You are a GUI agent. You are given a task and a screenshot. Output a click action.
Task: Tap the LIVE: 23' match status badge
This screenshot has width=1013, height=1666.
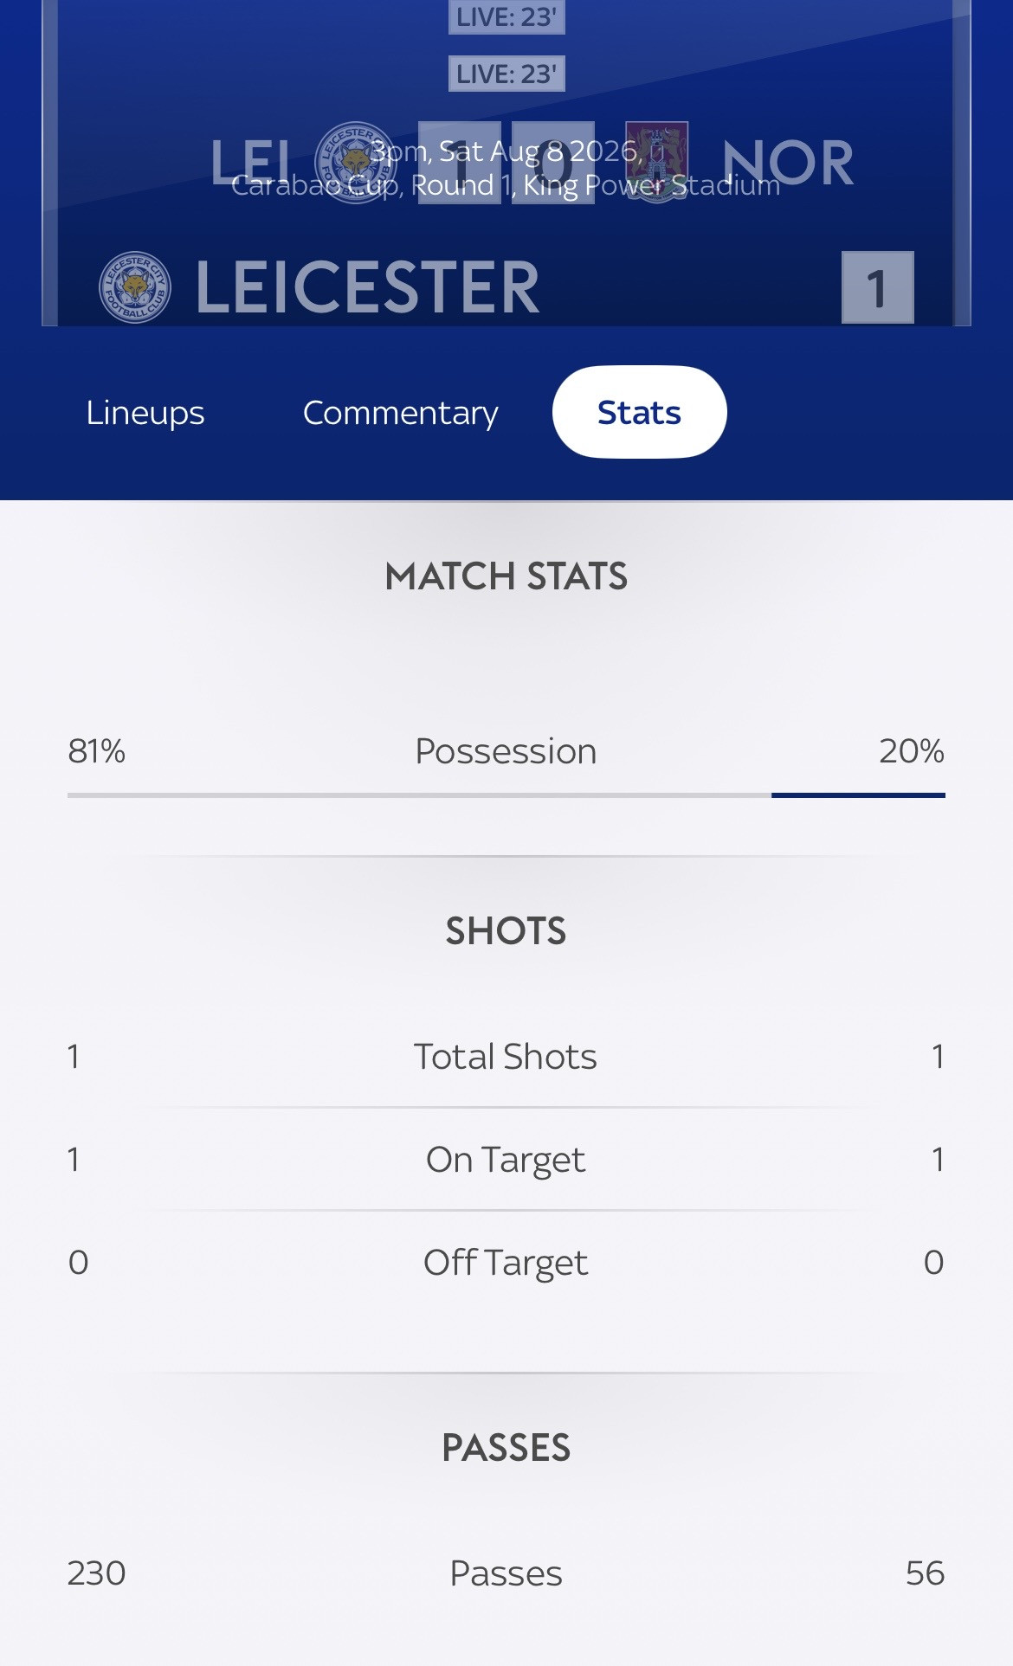click(x=506, y=74)
